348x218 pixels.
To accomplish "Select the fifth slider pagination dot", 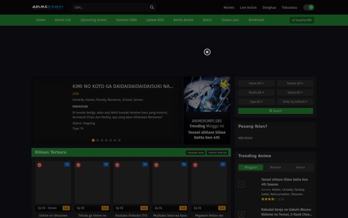I will (x=111, y=140).
